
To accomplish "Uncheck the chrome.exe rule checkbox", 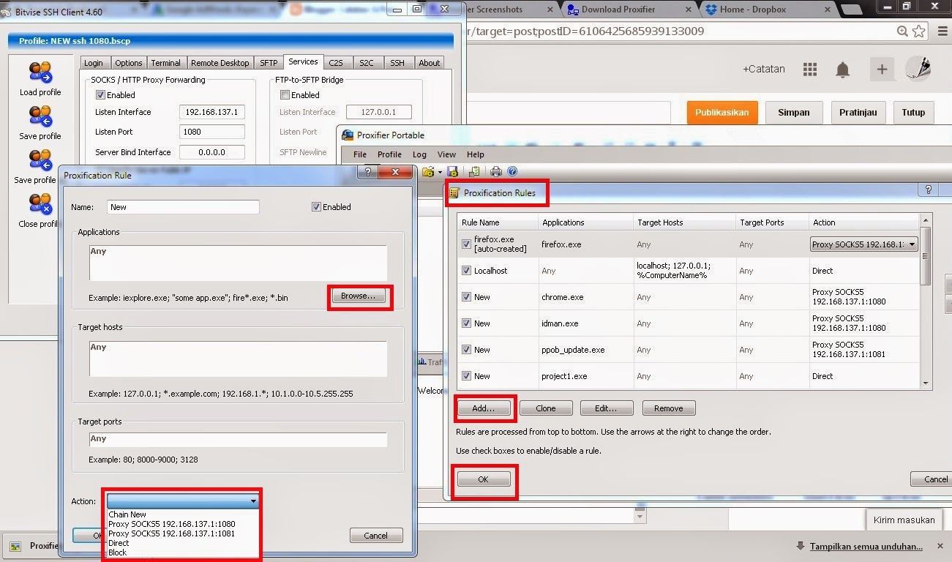I will tap(466, 297).
